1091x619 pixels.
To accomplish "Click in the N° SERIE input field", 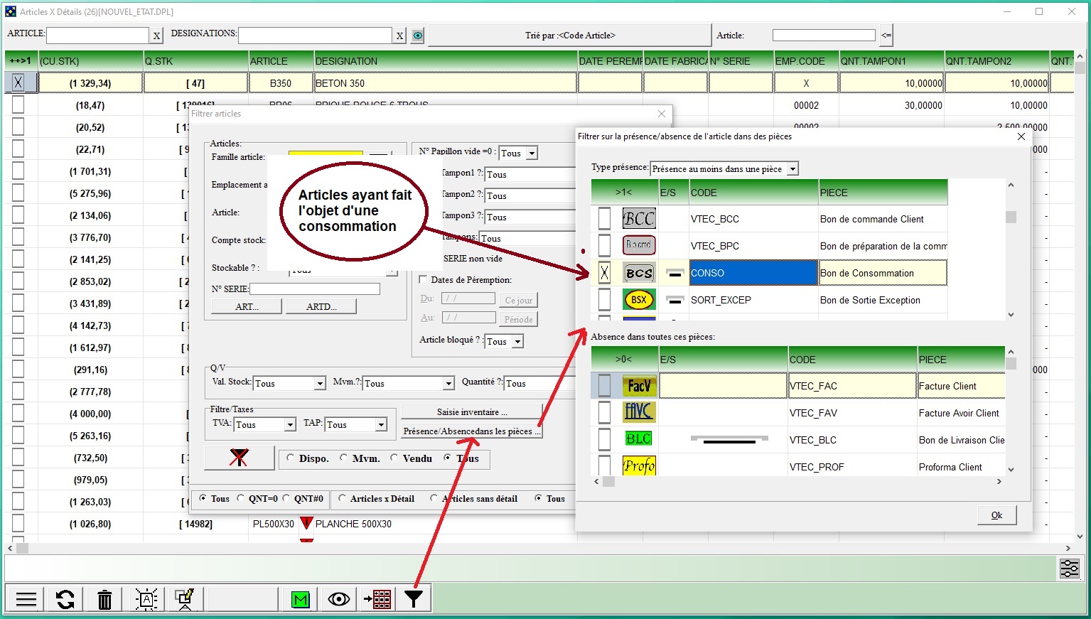I will pyautogui.click(x=315, y=289).
